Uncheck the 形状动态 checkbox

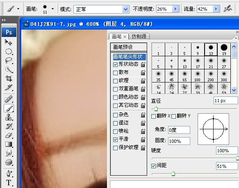tap(115, 64)
